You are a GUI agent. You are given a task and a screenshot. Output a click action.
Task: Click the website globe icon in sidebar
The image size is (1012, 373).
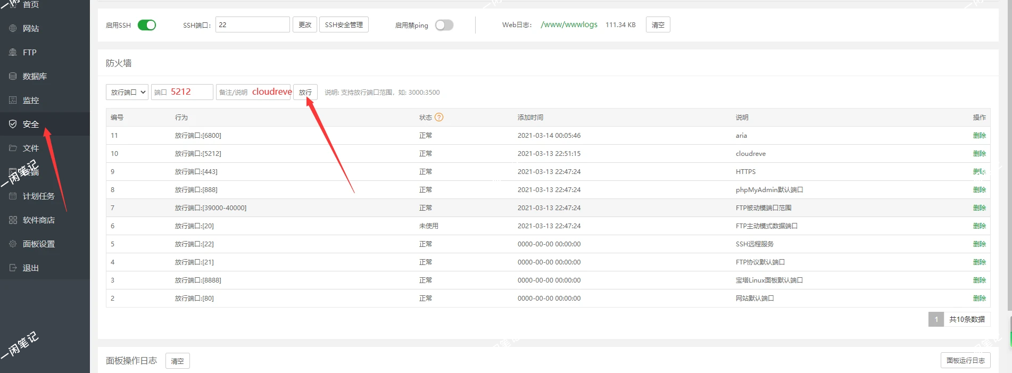tap(13, 29)
